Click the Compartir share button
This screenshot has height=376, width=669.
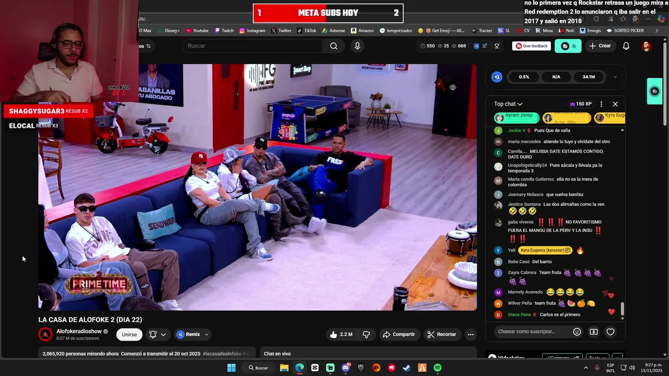coord(398,334)
